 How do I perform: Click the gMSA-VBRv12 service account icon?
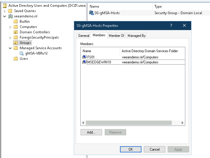(21, 53)
